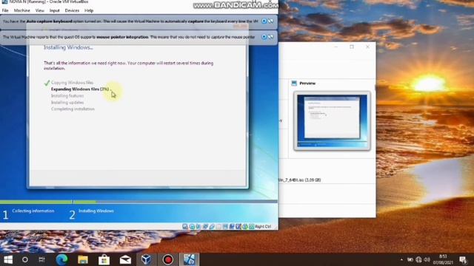Image resolution: width=474 pixels, height=266 pixels.
Task: Click the Copying Windows files step
Action: coord(73,83)
